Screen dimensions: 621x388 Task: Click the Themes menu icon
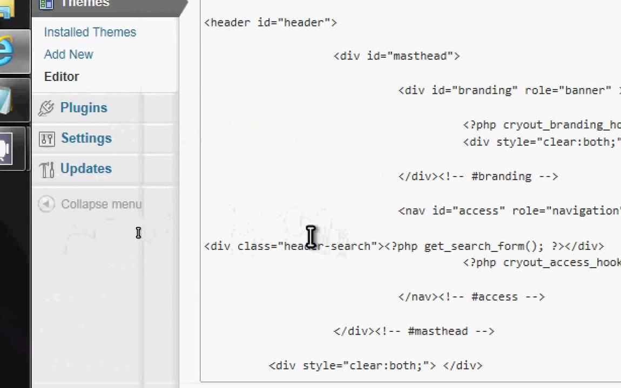[46, 4]
